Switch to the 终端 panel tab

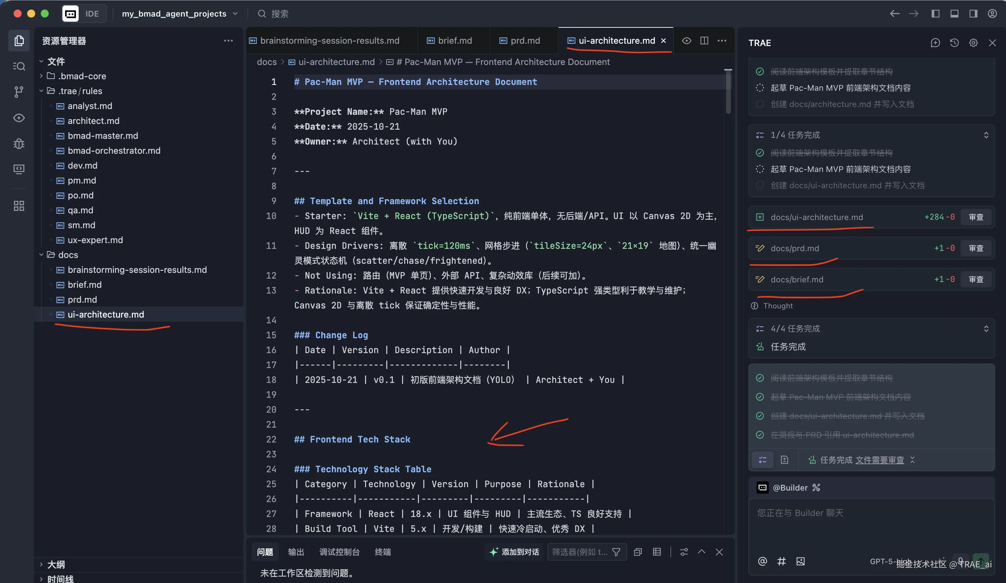[382, 552]
